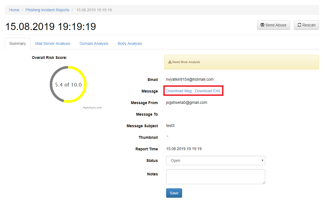This screenshot has height=201, width=327.
Task: Click the message thumbnail image
Action: (167, 136)
